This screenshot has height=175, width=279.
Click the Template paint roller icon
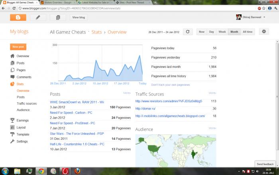[12, 134]
